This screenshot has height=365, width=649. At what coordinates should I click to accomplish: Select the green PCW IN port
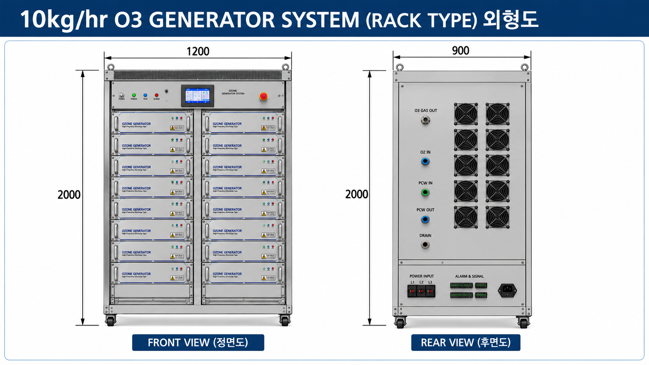(425, 192)
